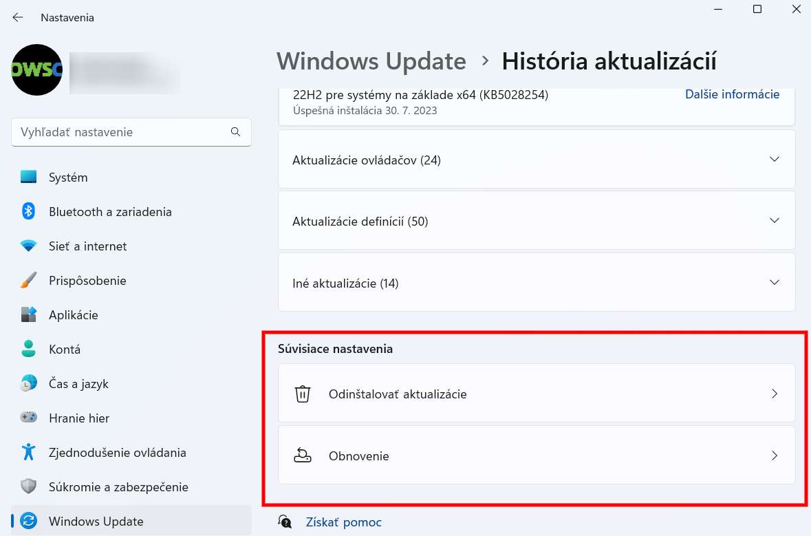Select Prispôsobenie in sidebar
Screen dimensions: 811x536
[131, 281]
